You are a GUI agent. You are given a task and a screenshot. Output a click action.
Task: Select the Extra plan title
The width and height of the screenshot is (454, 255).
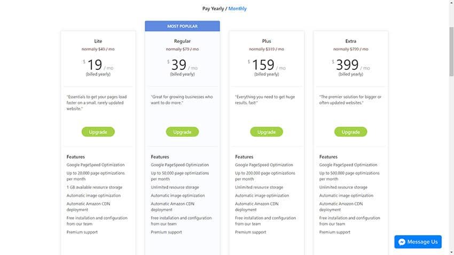[351, 41]
